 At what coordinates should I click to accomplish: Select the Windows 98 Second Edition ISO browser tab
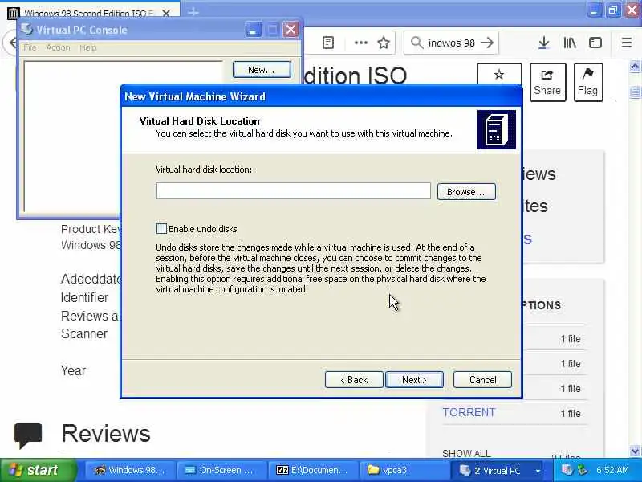point(88,13)
